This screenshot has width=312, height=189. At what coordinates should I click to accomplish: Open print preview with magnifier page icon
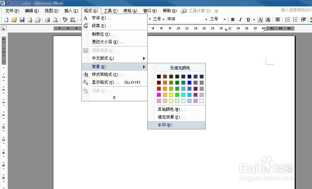click(x=55, y=20)
